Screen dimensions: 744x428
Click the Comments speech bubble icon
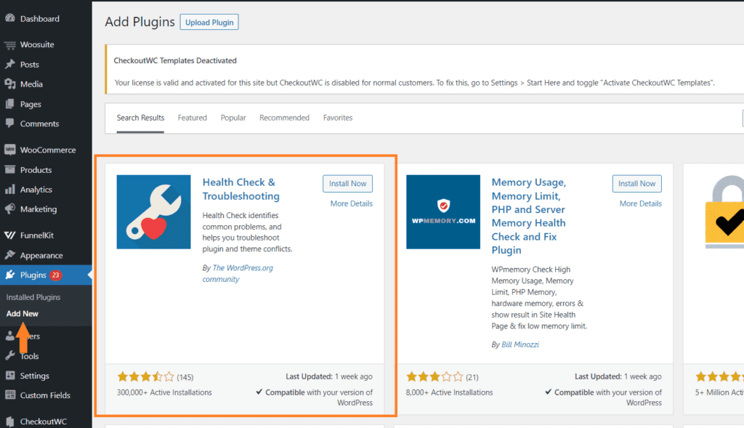10,124
